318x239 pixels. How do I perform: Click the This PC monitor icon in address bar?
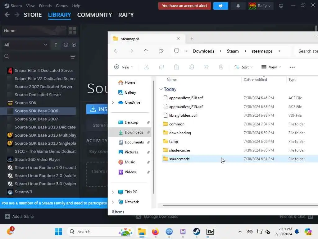(177, 51)
